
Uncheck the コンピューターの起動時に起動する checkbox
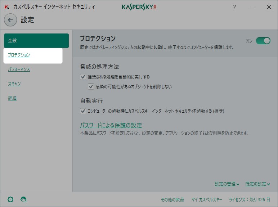click(x=83, y=111)
